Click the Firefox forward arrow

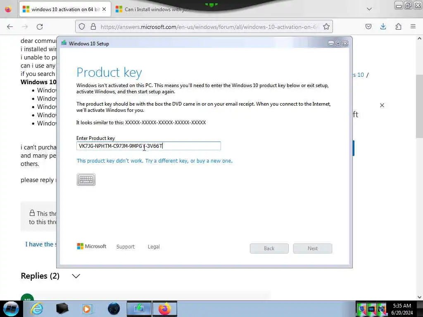[25, 27]
